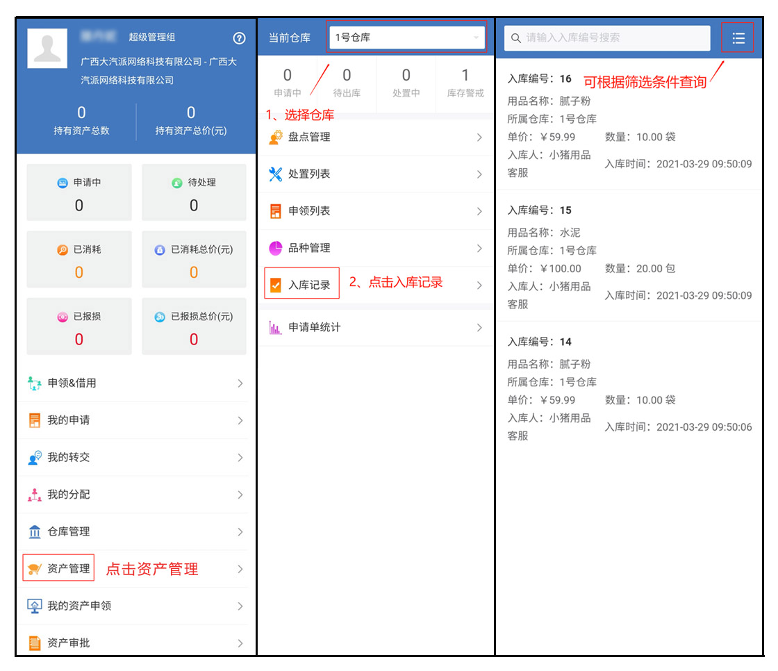Image resolution: width=778 pixels, height=671 pixels.
Task: Expand the 处置列表 row chevron
Action: point(479,174)
